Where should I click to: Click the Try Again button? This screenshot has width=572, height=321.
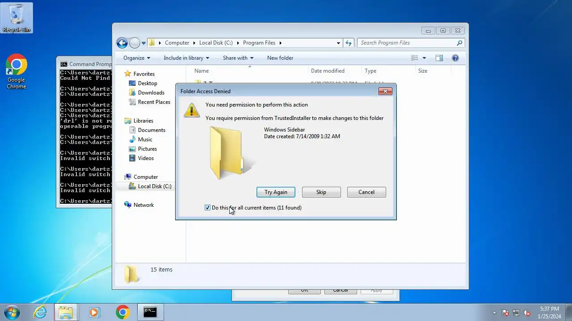pos(276,192)
